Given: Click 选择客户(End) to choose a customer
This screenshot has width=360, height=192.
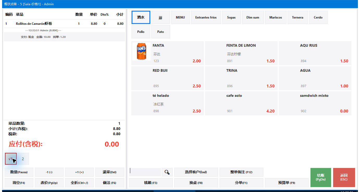Looking at the screenshot, I should [x=196, y=172].
